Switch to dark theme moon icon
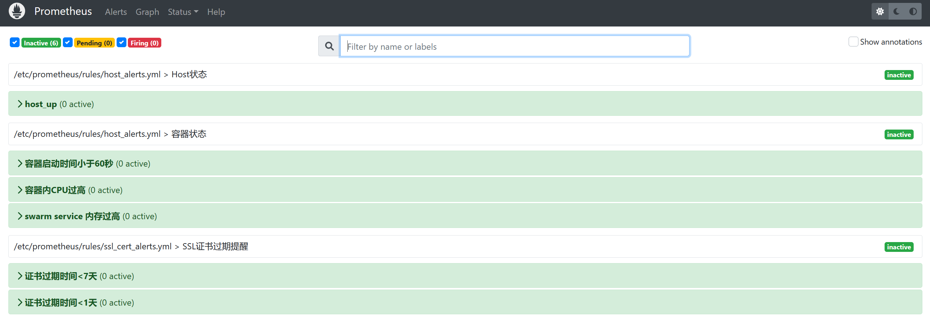Viewport: 930px width, 327px height. point(897,12)
